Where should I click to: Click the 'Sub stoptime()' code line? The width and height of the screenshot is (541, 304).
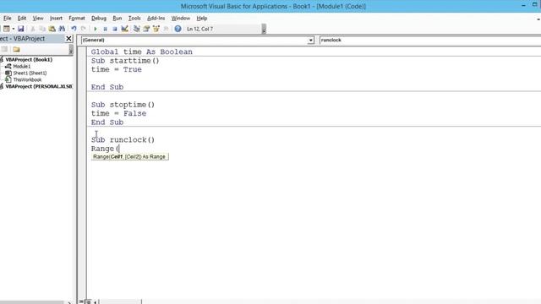(123, 105)
